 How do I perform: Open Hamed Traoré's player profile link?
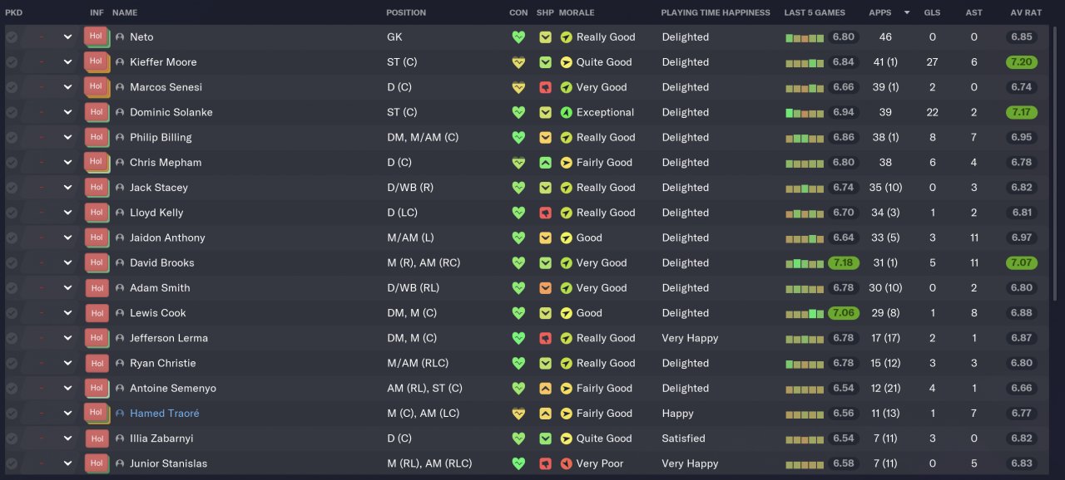coord(164,414)
